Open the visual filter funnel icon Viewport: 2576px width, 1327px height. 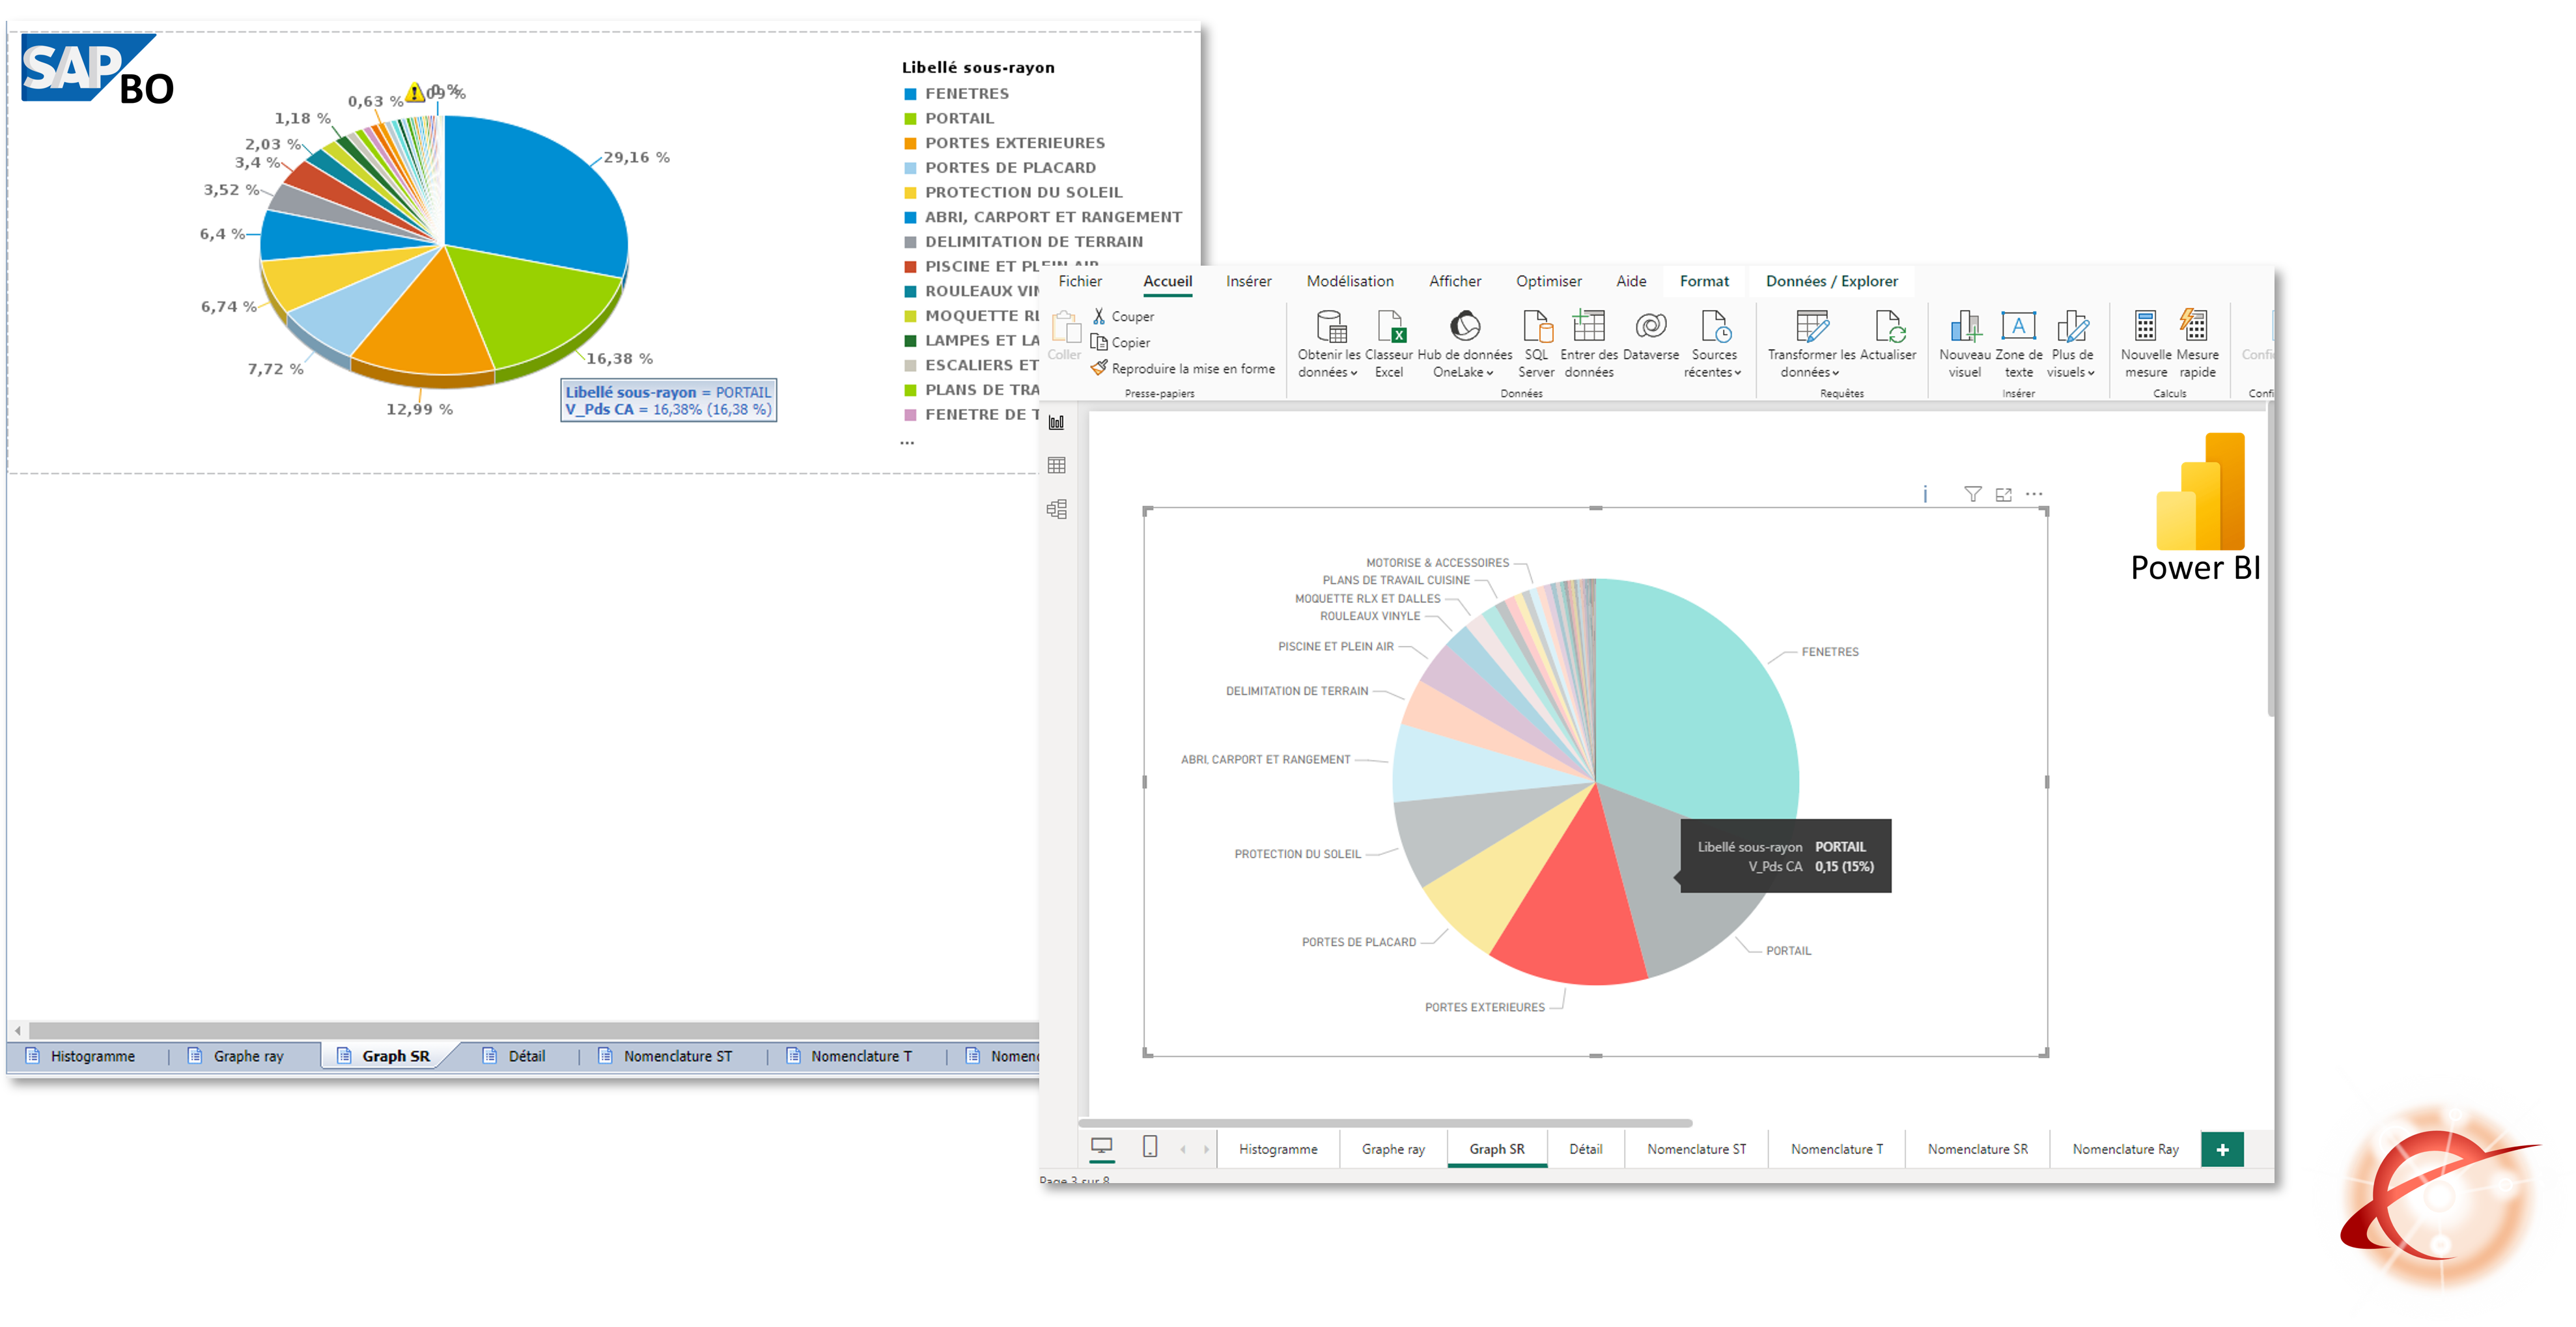(1972, 494)
